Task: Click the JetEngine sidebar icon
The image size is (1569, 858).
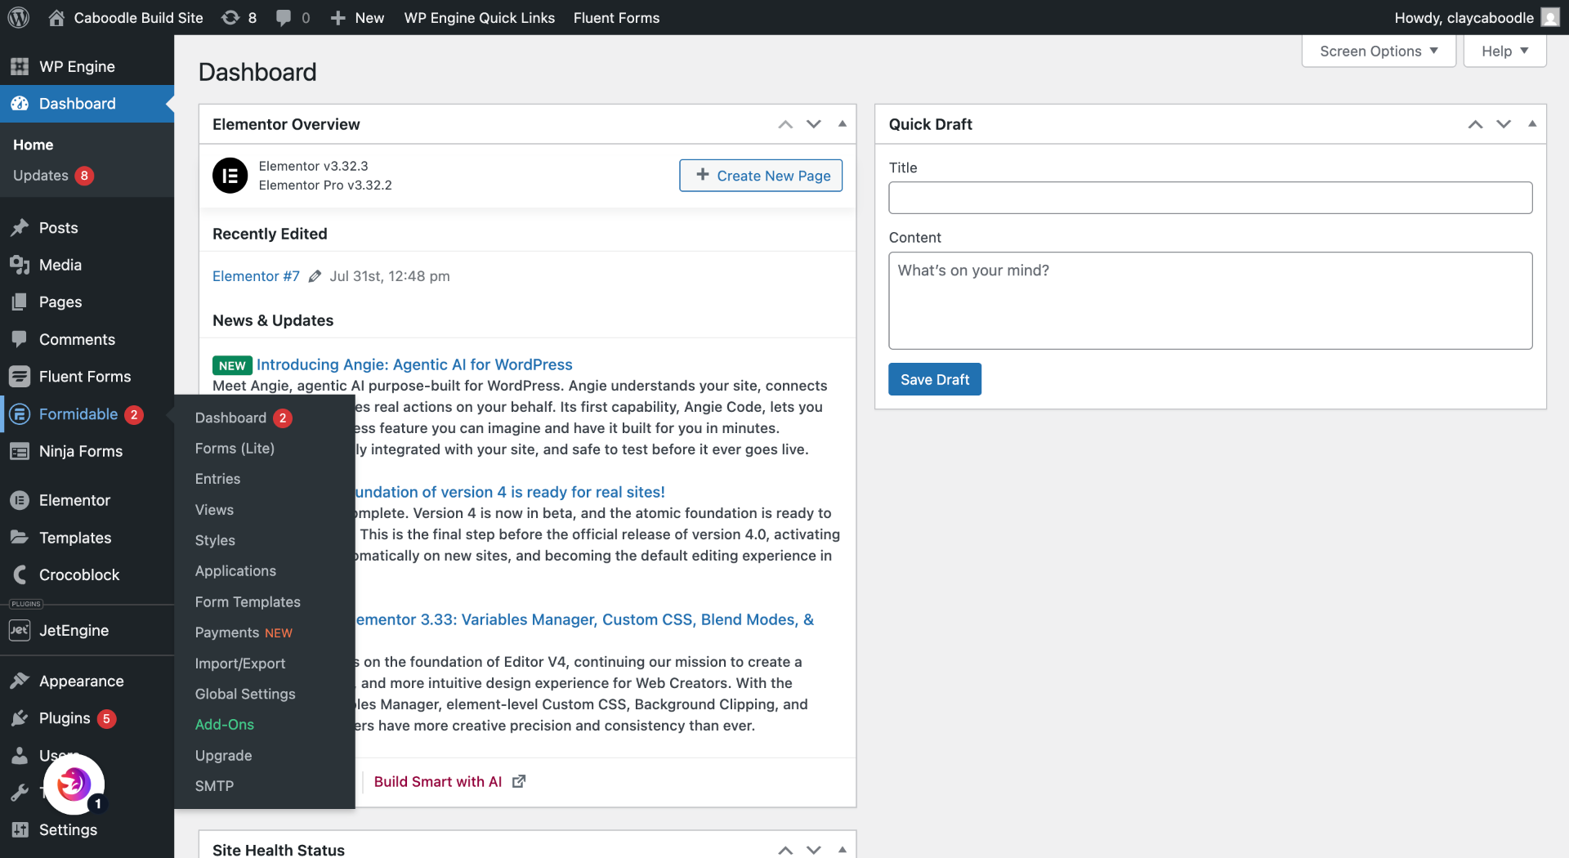Action: (20, 630)
